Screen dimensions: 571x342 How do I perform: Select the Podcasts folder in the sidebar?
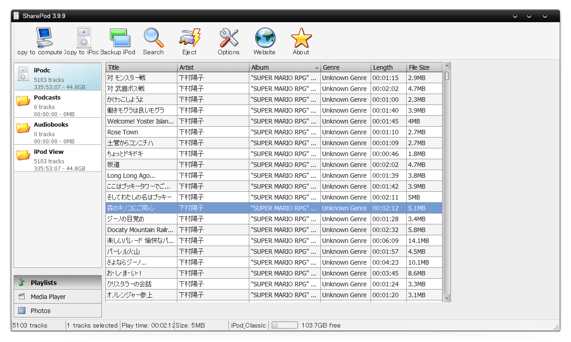tap(58, 104)
